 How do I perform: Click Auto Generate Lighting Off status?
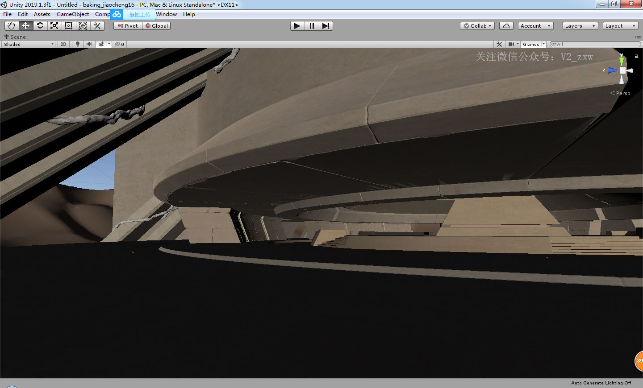point(601,383)
